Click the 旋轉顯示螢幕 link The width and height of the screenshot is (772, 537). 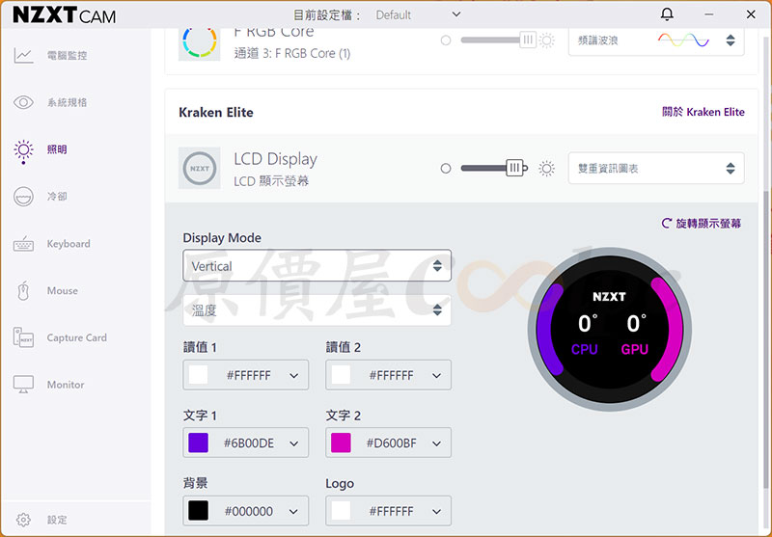coord(708,224)
